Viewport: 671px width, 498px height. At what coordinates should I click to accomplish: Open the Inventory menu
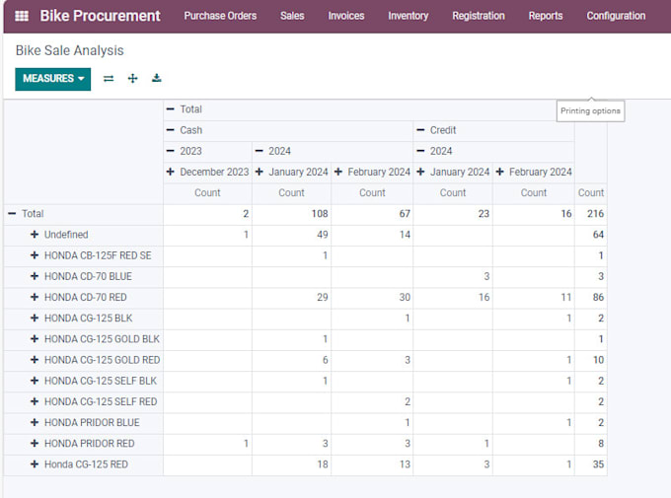point(408,16)
